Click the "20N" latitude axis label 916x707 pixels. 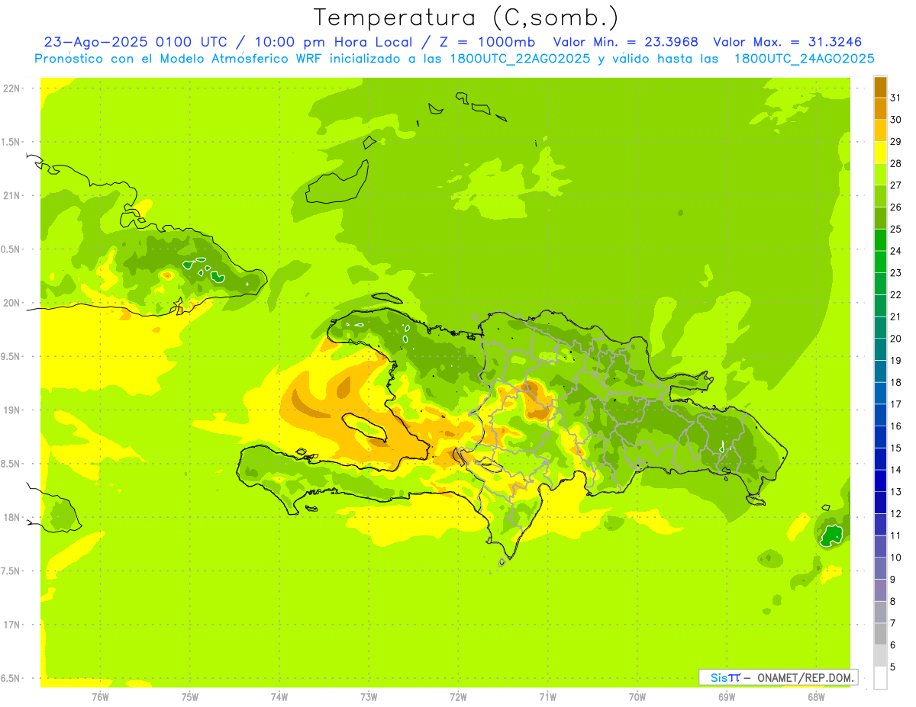(x=11, y=303)
